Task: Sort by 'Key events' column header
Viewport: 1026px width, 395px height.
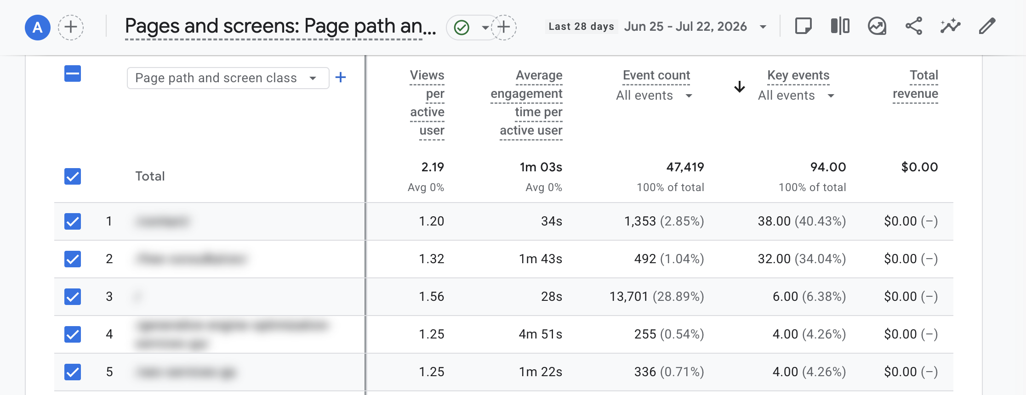Action: [x=798, y=75]
